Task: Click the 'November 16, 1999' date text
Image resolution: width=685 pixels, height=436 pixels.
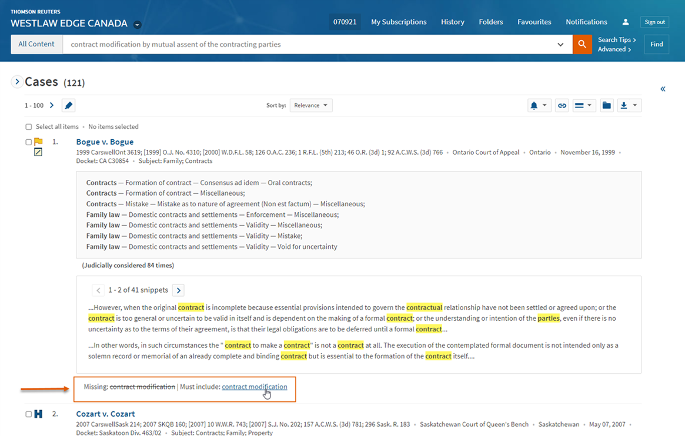Action: point(587,152)
